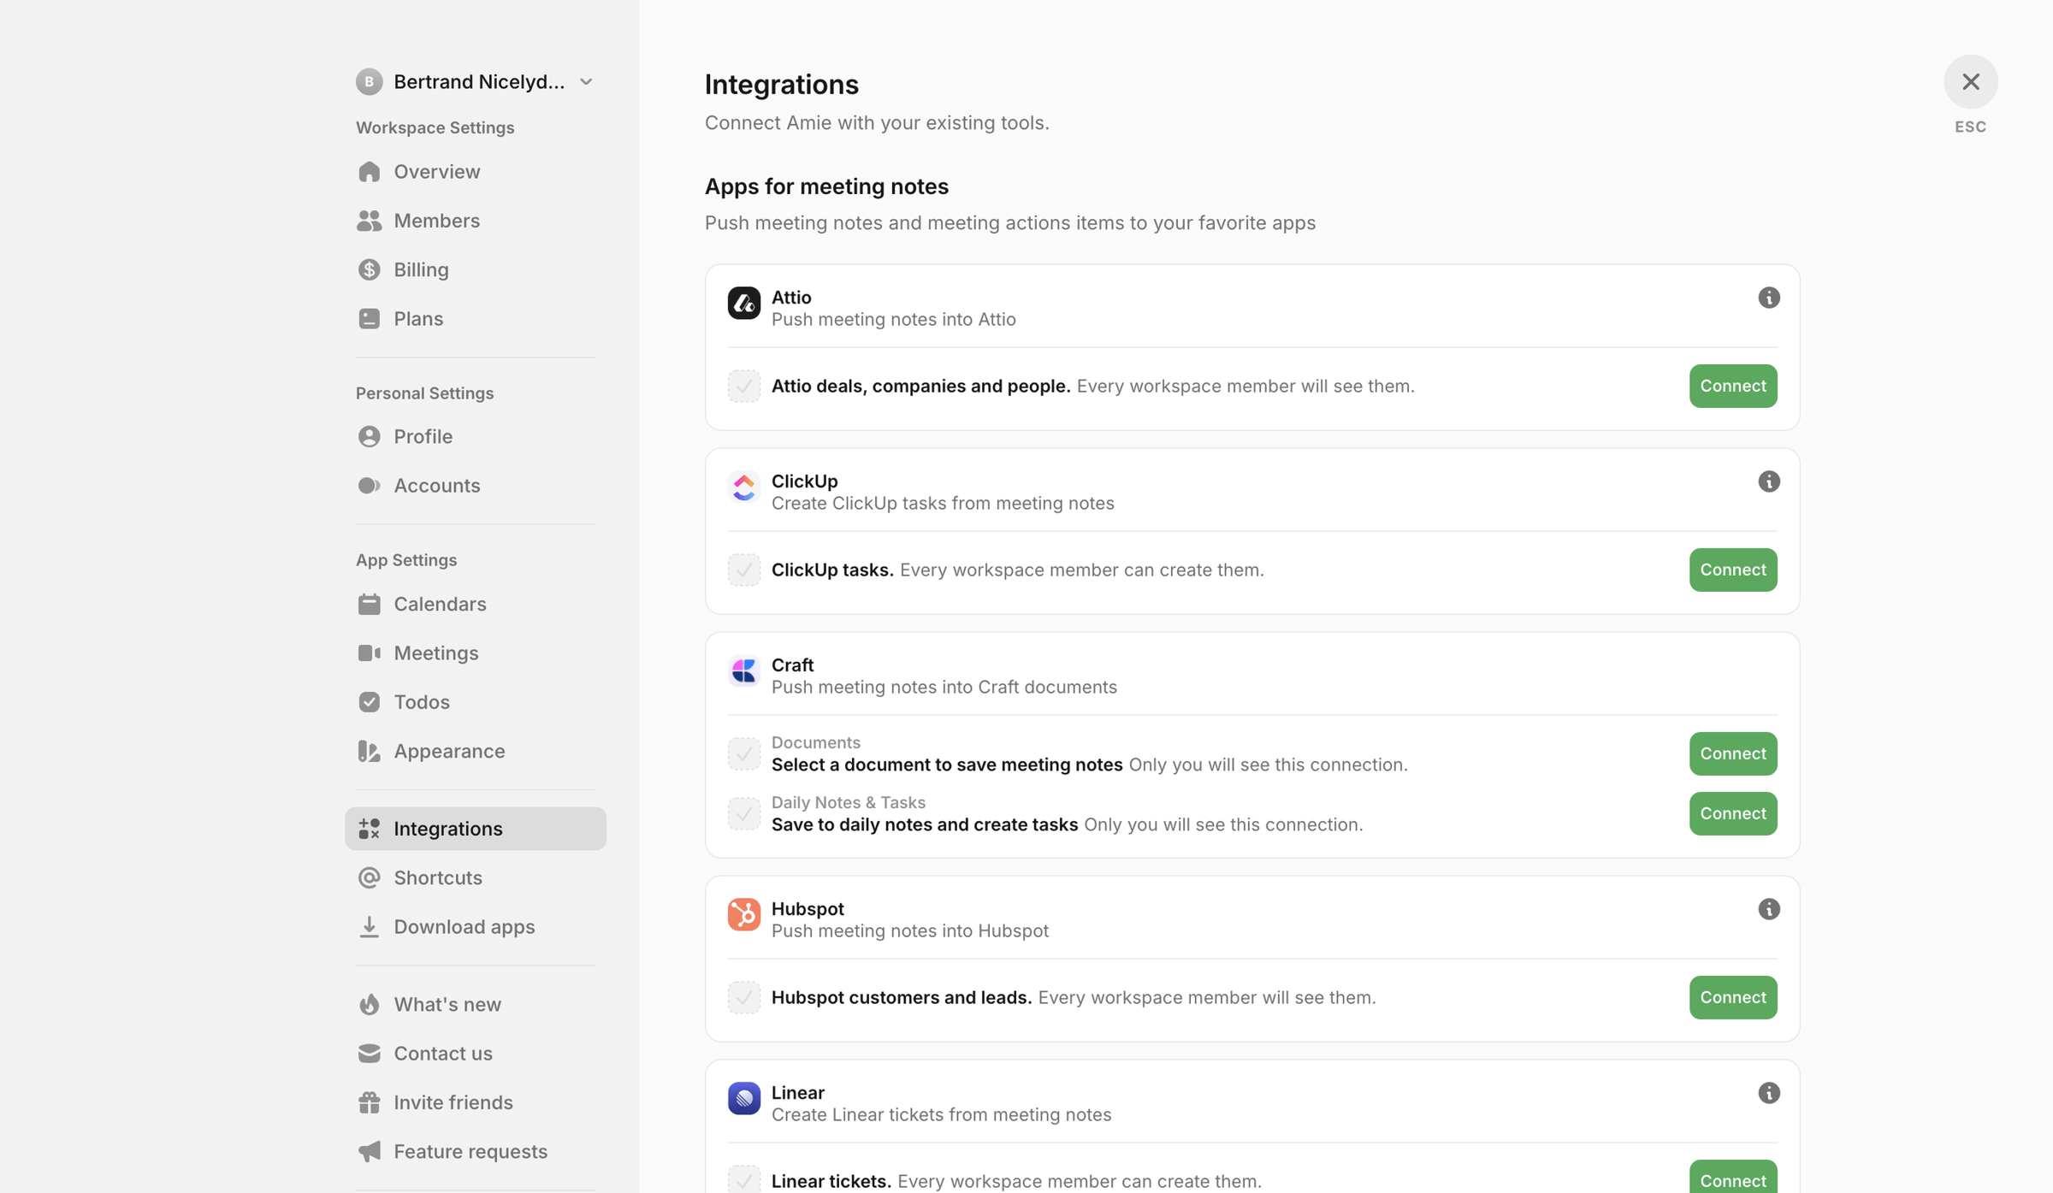Viewport: 2053px width, 1193px height.
Task: Click the Plans icon in sidebar
Action: coord(369,318)
